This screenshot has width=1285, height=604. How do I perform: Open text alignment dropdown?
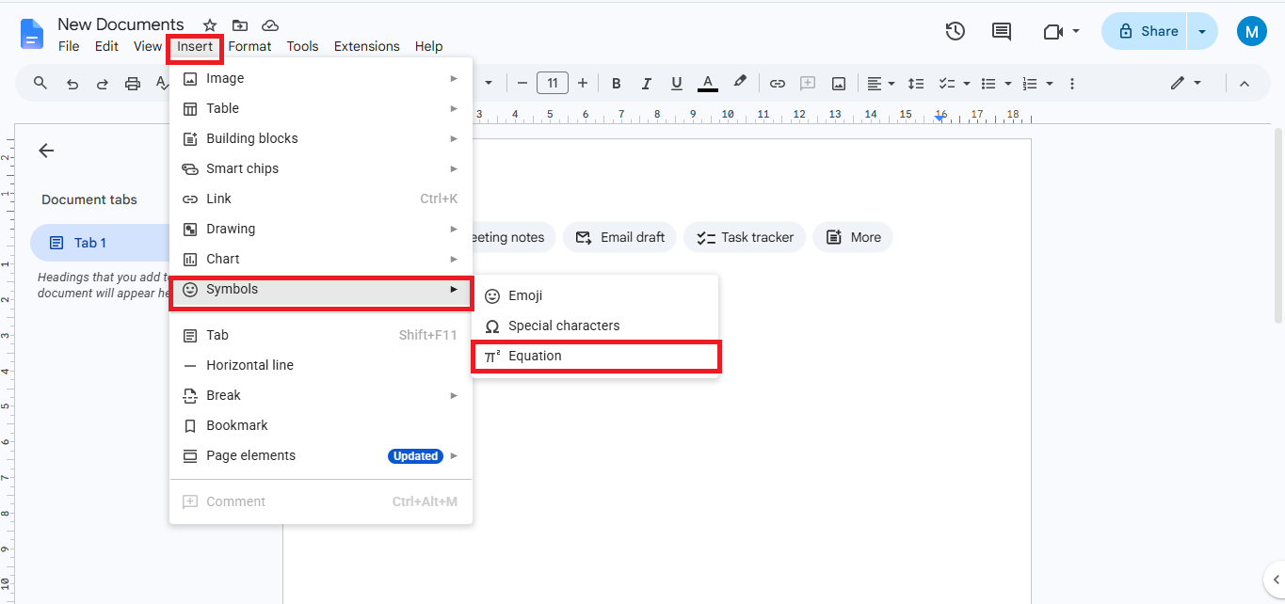coord(880,84)
